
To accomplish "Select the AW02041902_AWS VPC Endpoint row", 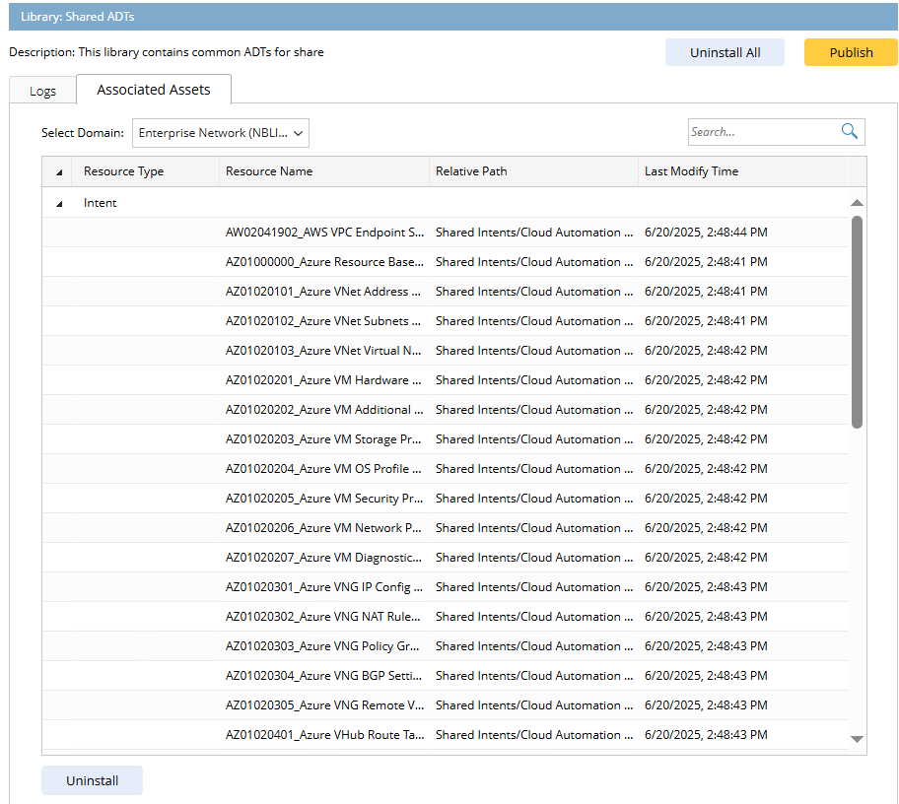I will click(x=324, y=233).
